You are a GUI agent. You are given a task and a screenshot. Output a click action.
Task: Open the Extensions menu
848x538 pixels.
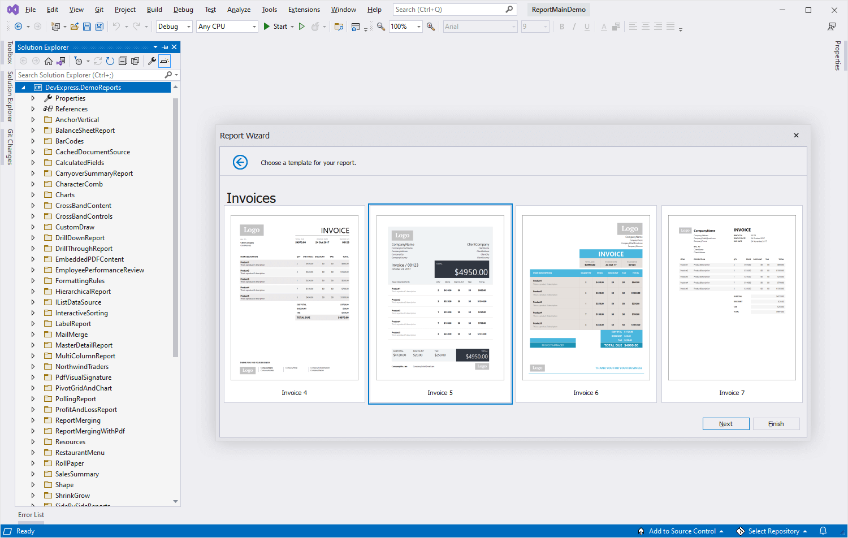click(x=304, y=9)
